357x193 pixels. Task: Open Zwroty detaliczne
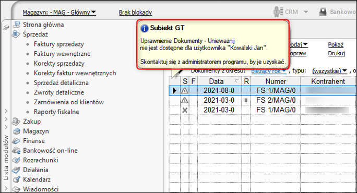pyautogui.click(x=59, y=92)
